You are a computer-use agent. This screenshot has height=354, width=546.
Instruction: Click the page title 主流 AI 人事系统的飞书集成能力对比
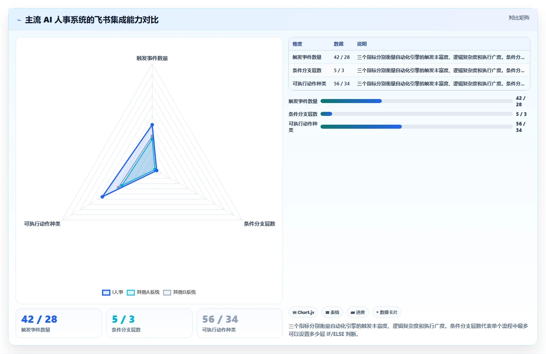tap(92, 20)
